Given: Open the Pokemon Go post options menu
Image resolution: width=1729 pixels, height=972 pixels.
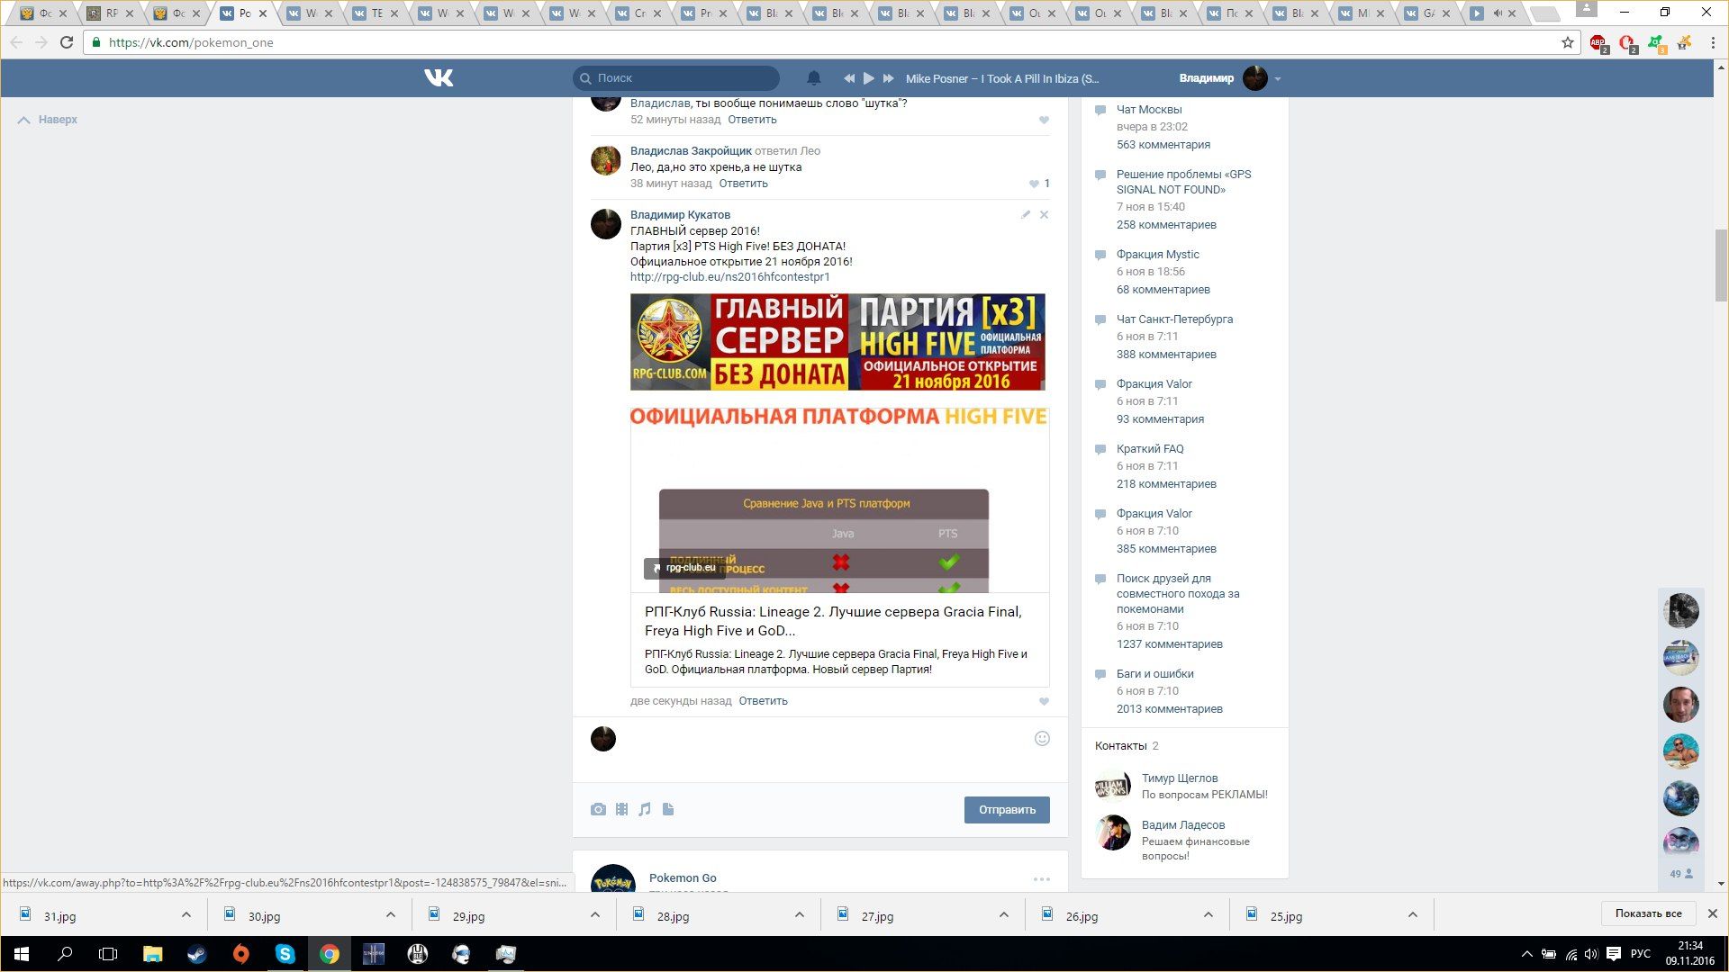Looking at the screenshot, I should pyautogui.click(x=1041, y=878).
